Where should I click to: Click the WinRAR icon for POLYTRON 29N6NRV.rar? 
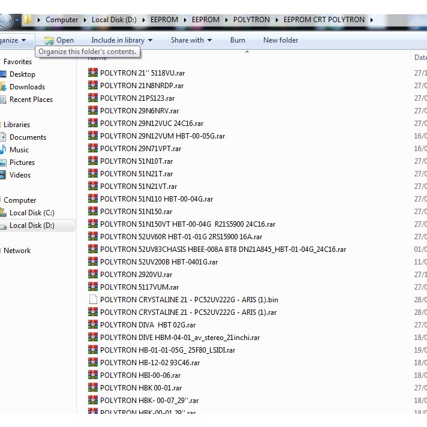93,110
